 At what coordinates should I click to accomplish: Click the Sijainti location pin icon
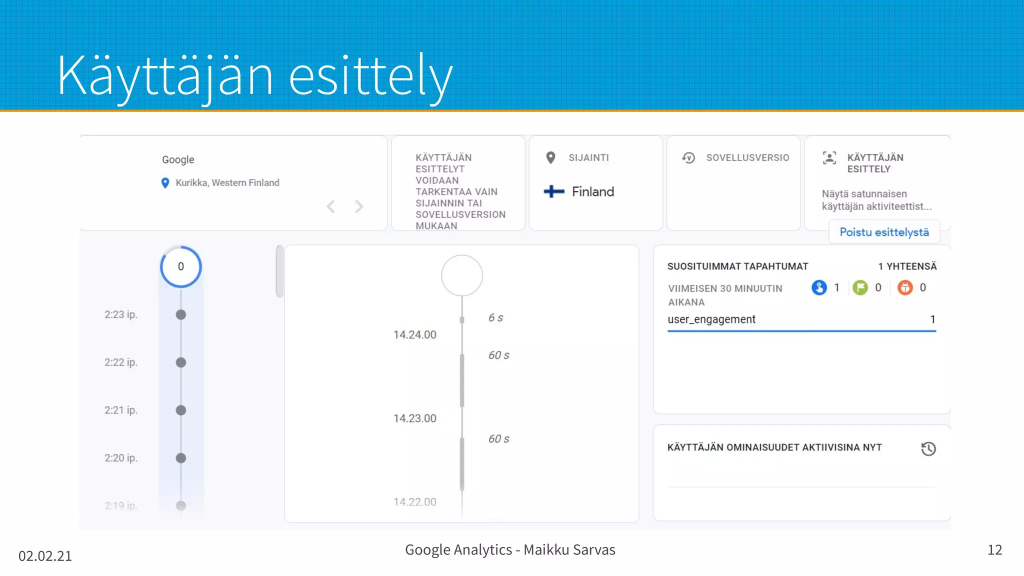click(x=550, y=158)
